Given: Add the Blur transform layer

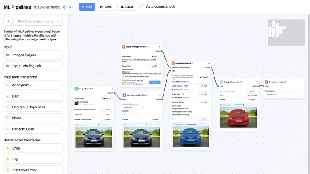Looking at the screenshot, I should tap(33, 96).
